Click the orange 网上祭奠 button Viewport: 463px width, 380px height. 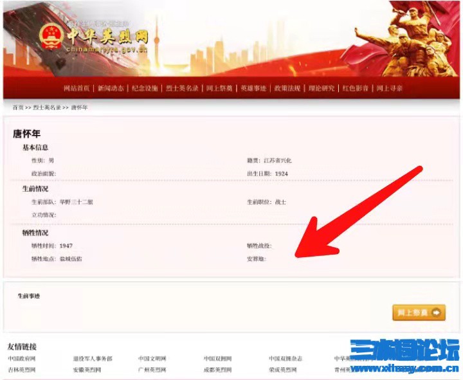pyautogui.click(x=419, y=312)
